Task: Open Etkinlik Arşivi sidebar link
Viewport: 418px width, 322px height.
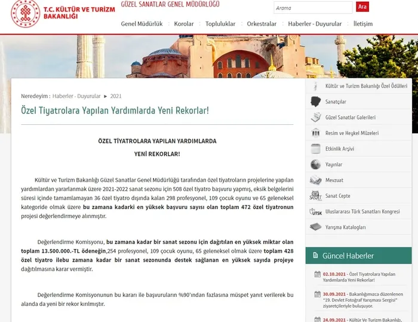Action: (x=340, y=149)
